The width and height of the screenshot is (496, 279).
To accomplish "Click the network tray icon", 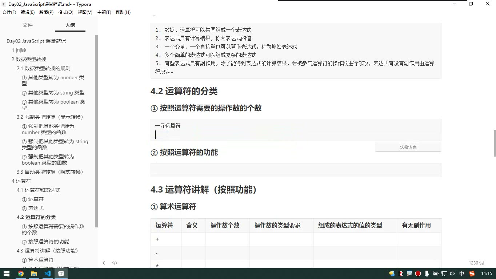I will click(x=444, y=274).
